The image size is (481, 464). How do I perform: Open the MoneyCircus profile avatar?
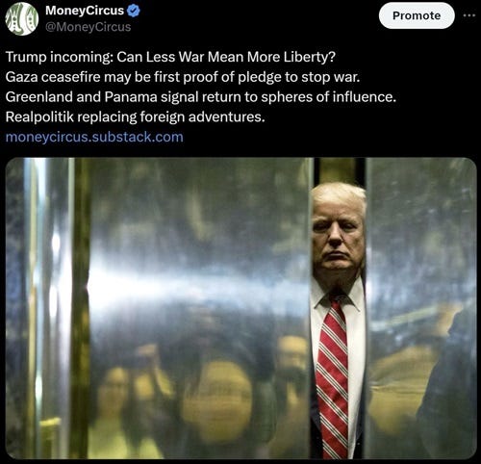(x=22, y=18)
